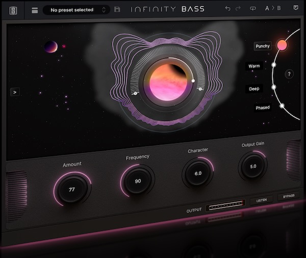Open the feedback chat icon
Viewport: 306px width, 258px height.
tap(296, 8)
